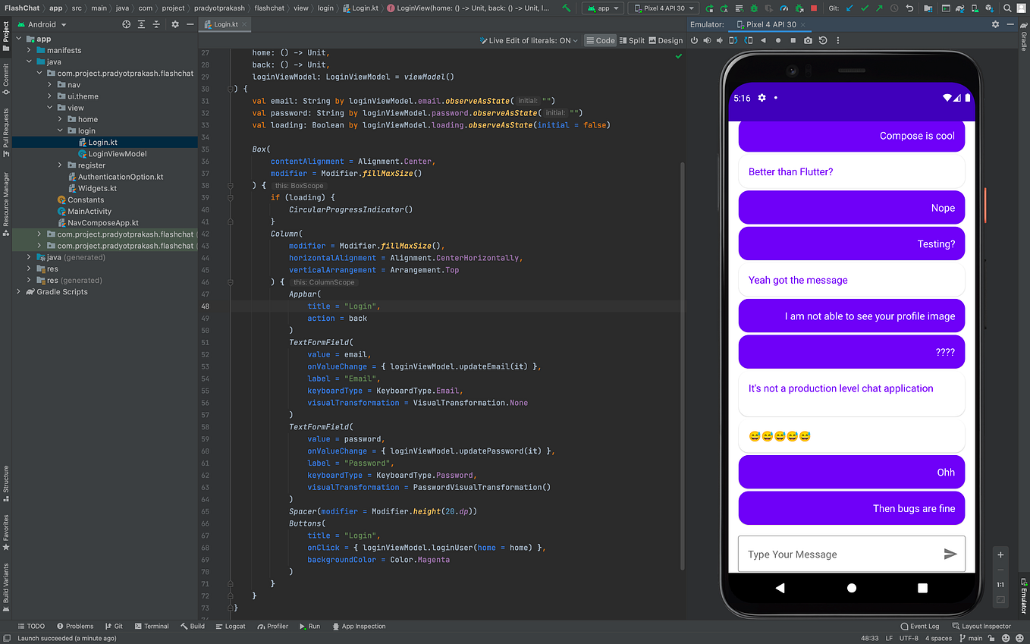The image size is (1030, 644).
Task: Rotate the emulator counterclockwise
Action: (x=733, y=41)
